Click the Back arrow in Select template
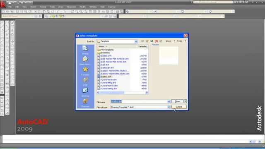Image resolution: width=265 pixels, height=149 pixels. click(142, 41)
